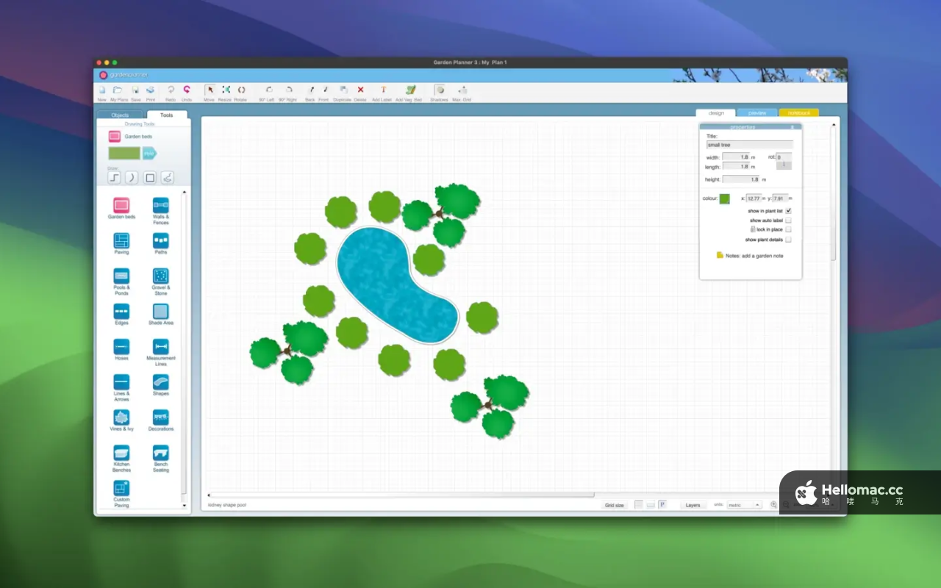This screenshot has width=941, height=588.
Task: Send object to Back
Action: 310,90
